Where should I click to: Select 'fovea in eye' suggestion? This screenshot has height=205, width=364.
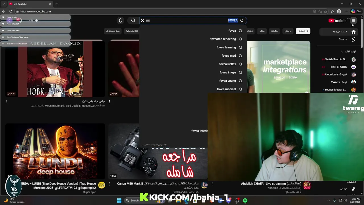coord(193,72)
